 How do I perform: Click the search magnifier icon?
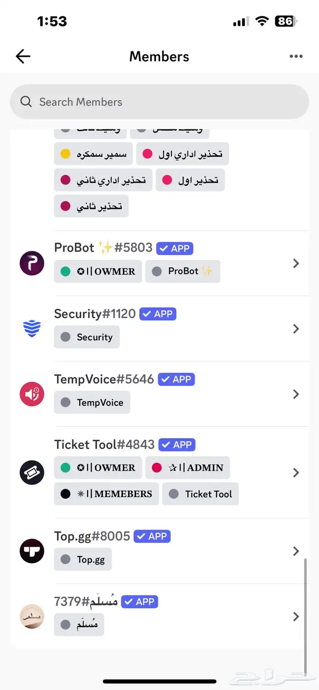tap(26, 102)
